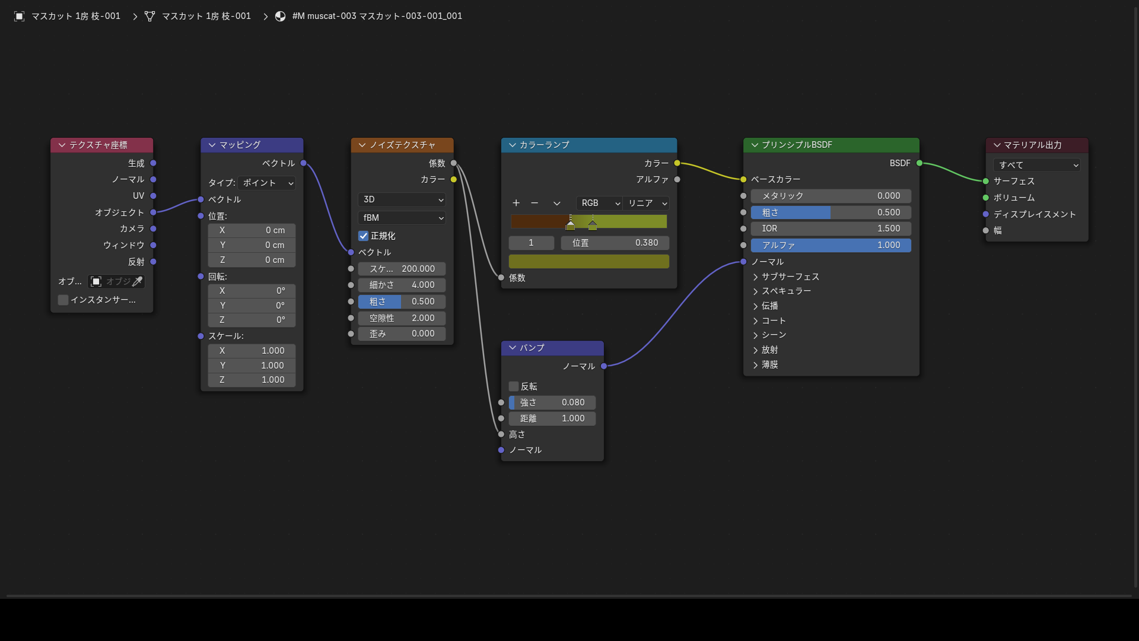Click the 位置 0.380 position field
The image size is (1139, 641).
[615, 243]
